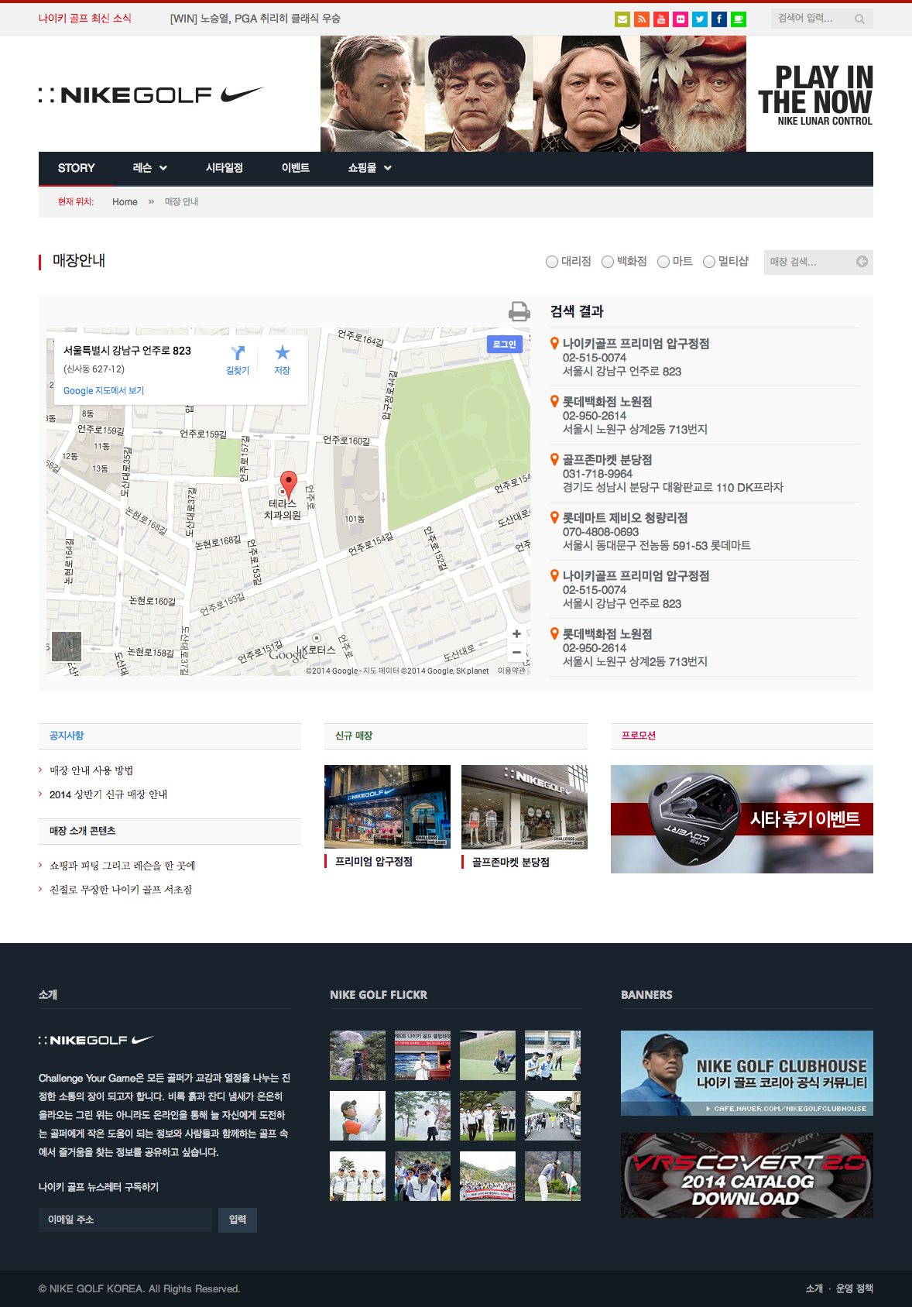Open 쇼핑과 피팅 그리고 레슨을 한 곳에
912x1307 pixels.
[x=122, y=866]
